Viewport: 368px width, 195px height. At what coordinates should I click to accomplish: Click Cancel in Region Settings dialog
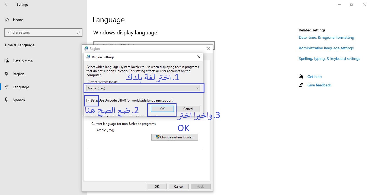[188, 109]
